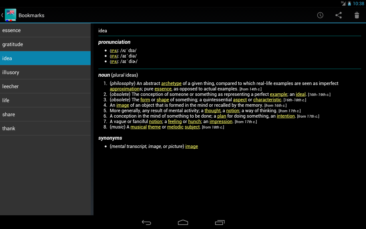Screen dimensions: 366x229
Task: Tap the Android back navigation button
Action: point(146,222)
